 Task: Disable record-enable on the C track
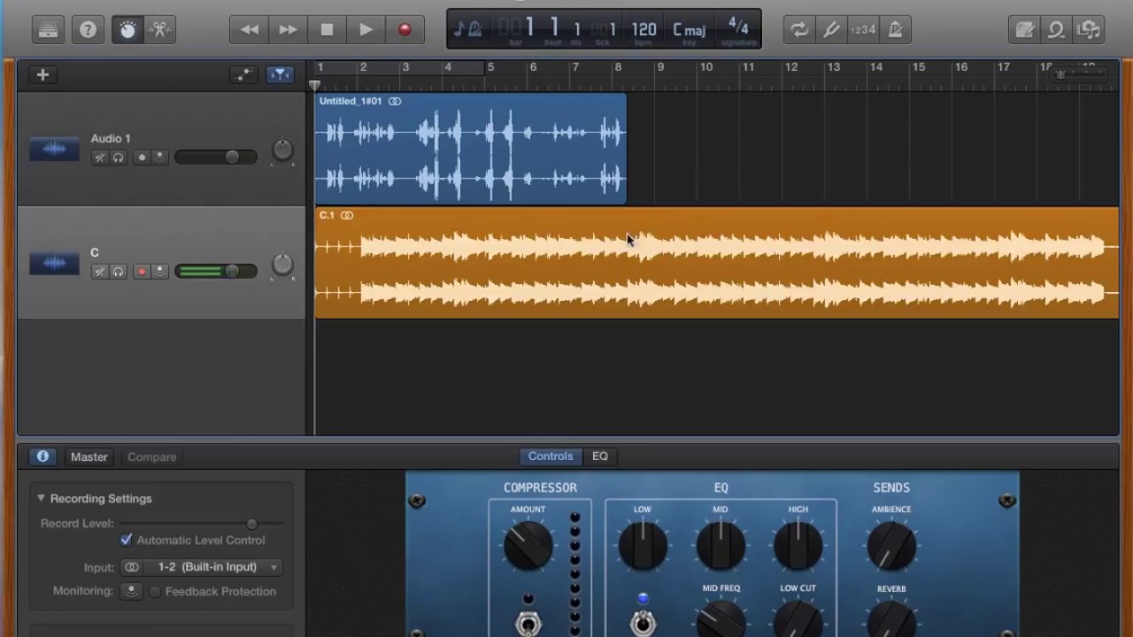point(142,272)
